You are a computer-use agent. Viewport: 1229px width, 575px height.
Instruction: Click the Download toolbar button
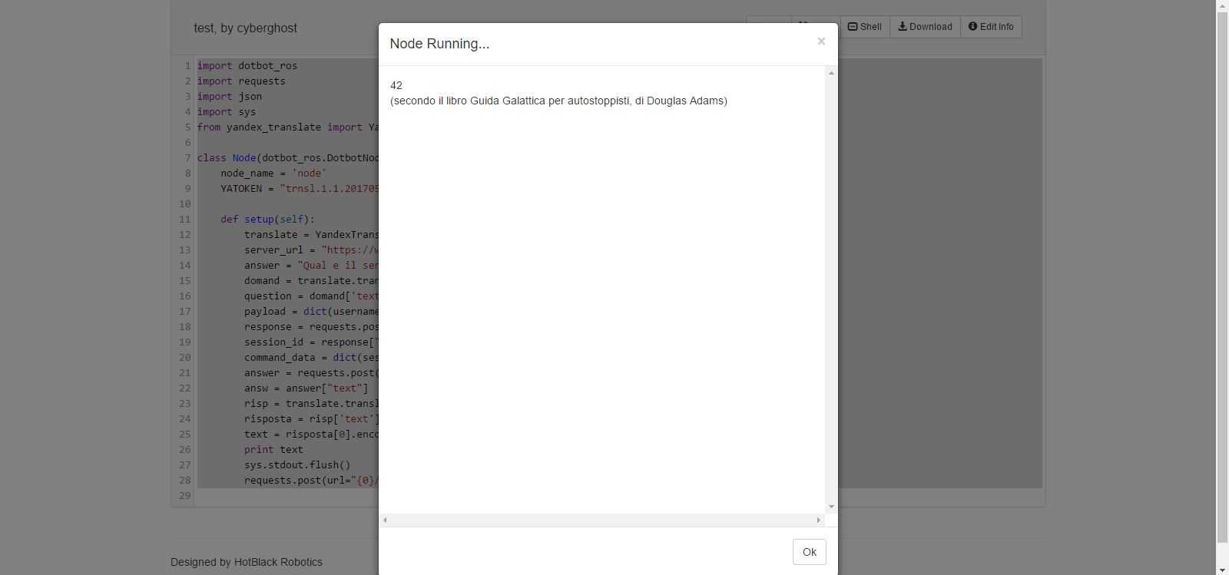pos(925,27)
